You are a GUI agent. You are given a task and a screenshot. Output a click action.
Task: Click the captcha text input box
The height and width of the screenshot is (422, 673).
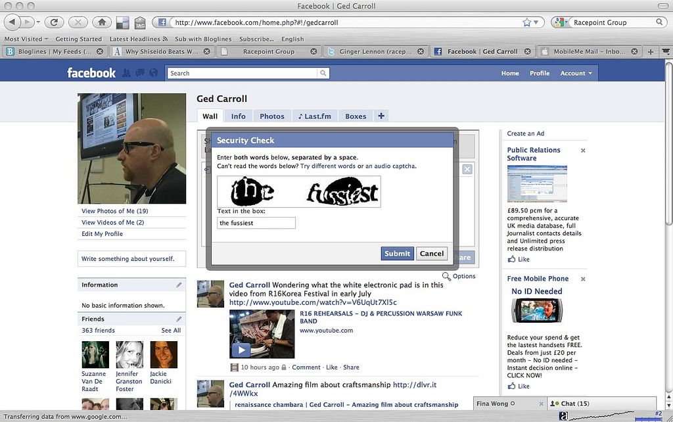pos(256,223)
